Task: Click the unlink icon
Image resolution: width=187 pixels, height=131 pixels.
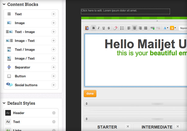Action: click(158, 28)
